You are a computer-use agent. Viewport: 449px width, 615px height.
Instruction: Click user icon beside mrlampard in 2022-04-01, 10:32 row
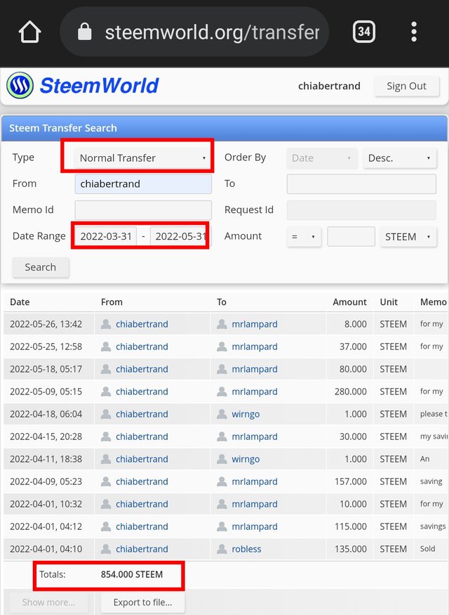point(222,504)
